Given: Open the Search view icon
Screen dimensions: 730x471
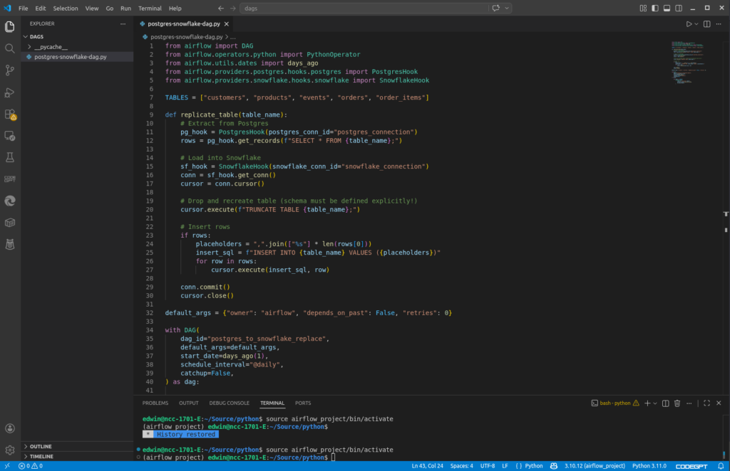Looking at the screenshot, I should [x=10, y=48].
